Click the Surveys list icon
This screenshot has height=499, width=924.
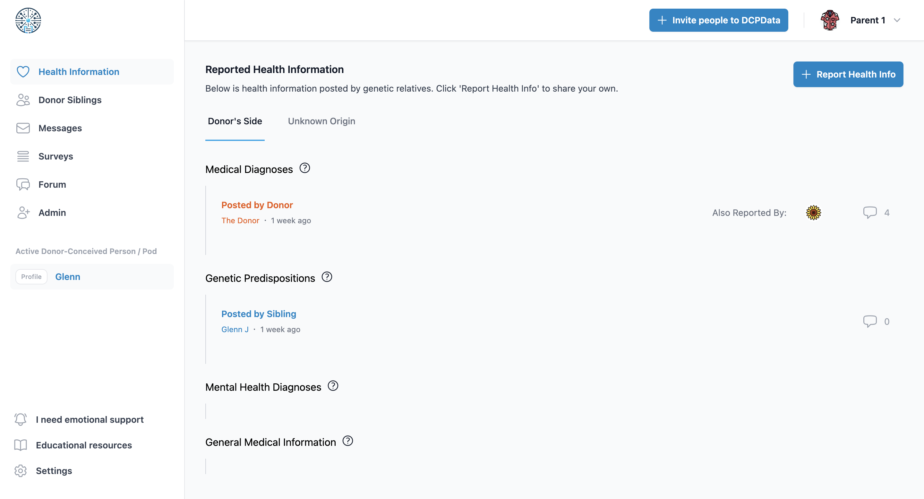pyautogui.click(x=23, y=156)
